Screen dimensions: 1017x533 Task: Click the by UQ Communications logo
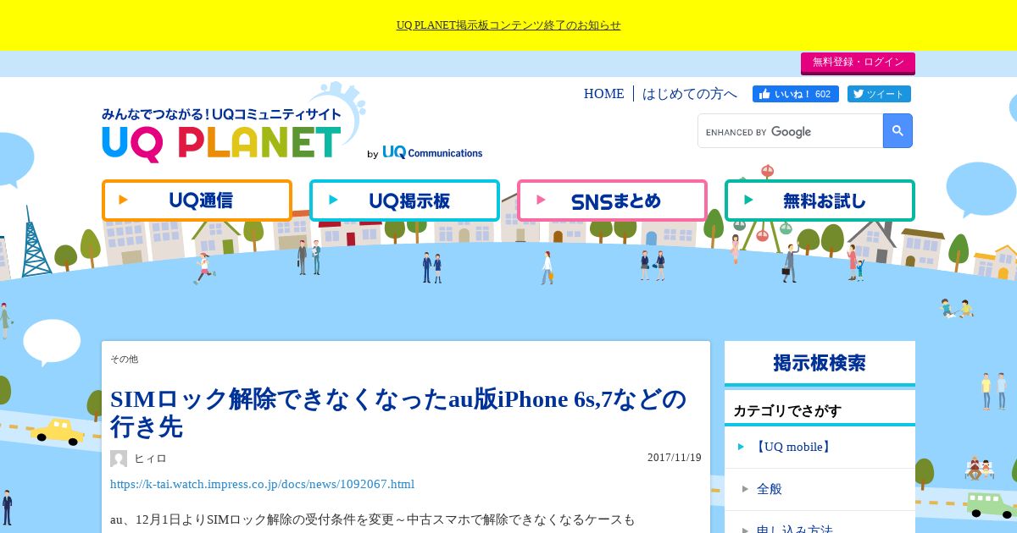pyautogui.click(x=425, y=152)
